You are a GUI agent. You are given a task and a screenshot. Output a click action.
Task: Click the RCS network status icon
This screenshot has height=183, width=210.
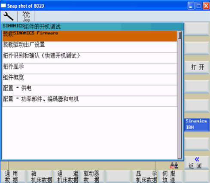174,165
